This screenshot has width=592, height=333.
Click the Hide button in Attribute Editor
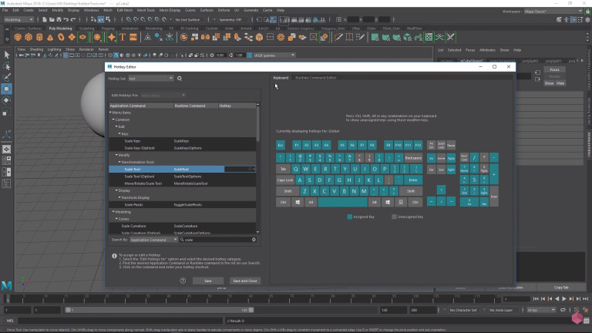point(560,83)
